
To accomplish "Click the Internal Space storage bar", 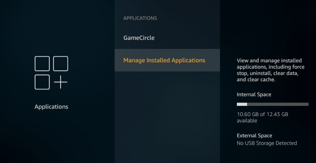I will click(273, 104).
